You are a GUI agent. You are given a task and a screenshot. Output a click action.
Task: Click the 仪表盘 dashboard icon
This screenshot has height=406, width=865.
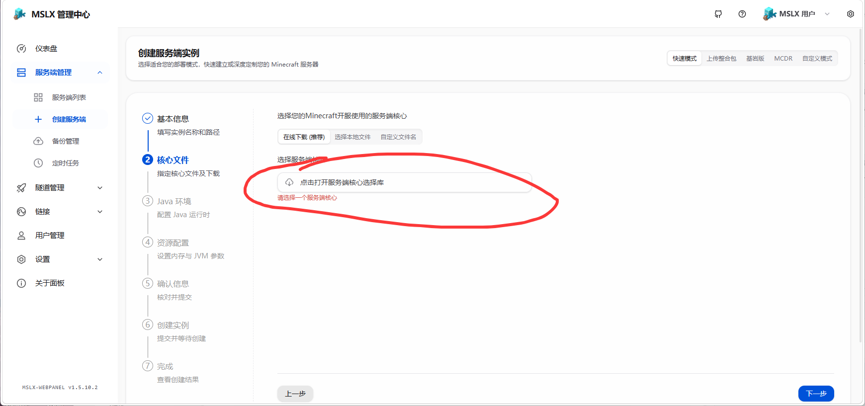point(21,49)
